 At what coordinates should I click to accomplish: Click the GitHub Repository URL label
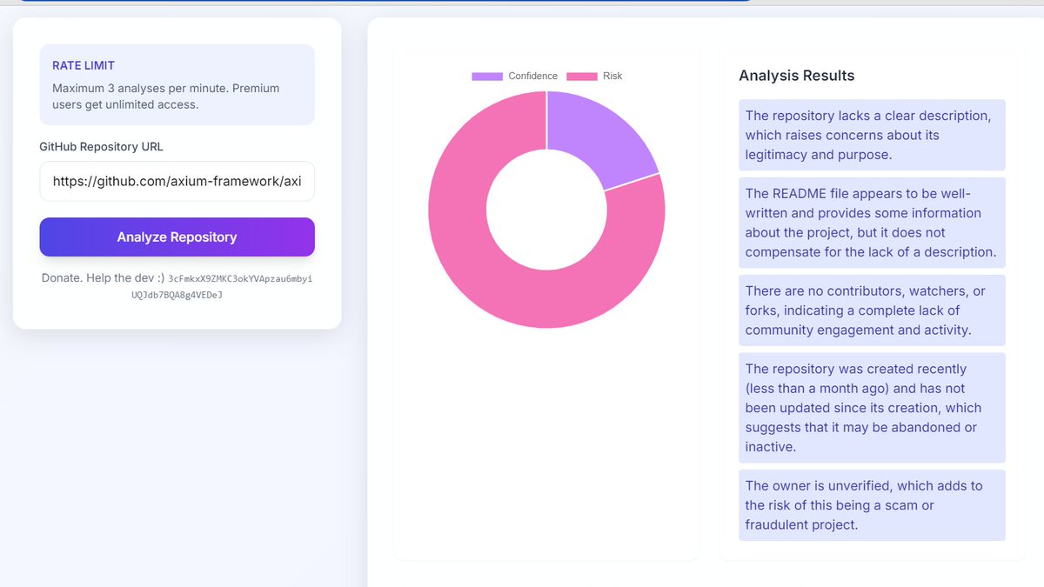(x=101, y=146)
